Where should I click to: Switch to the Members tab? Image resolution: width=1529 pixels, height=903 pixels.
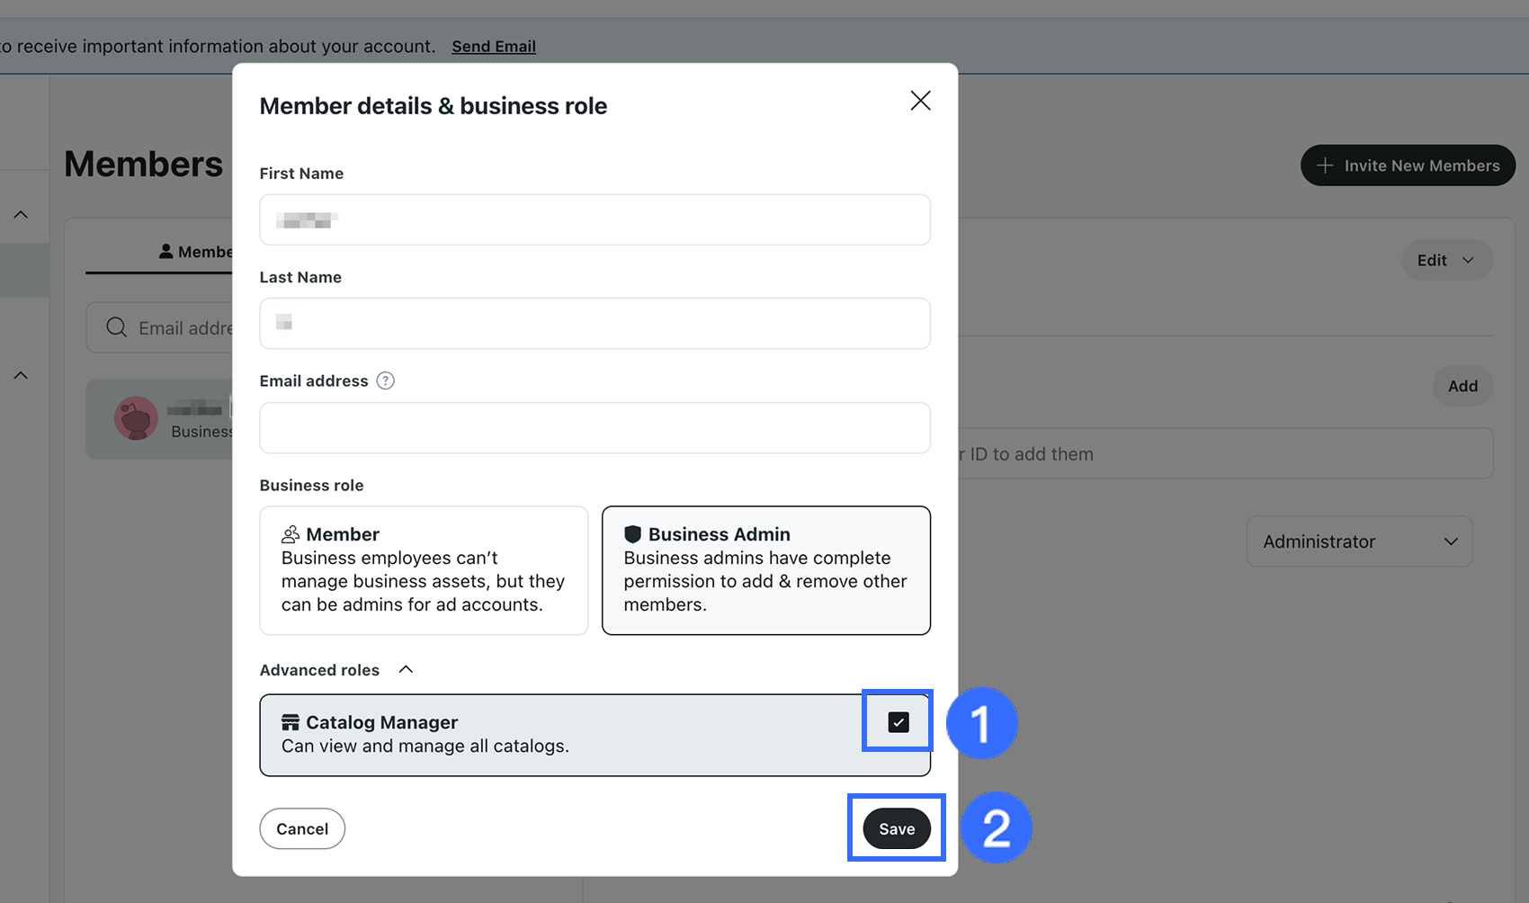(x=196, y=252)
